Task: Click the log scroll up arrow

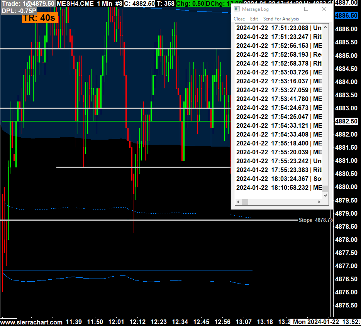Action: (x=325, y=27)
